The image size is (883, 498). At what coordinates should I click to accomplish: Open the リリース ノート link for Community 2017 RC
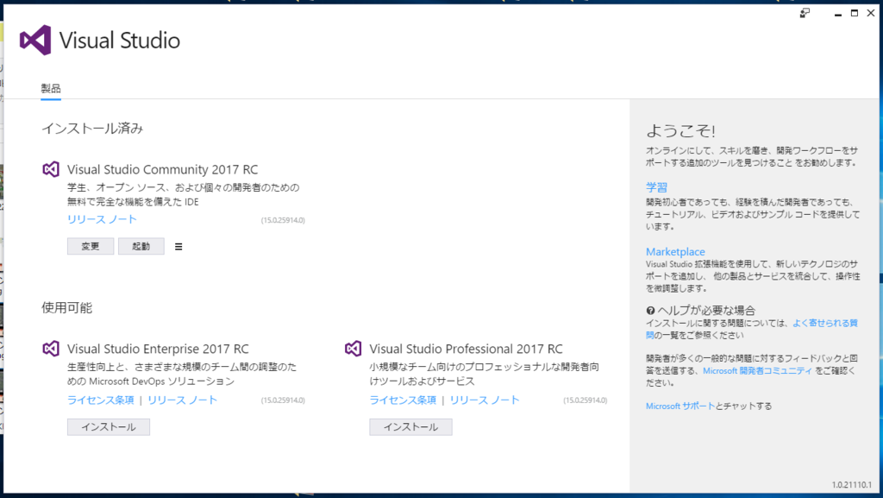coord(100,219)
